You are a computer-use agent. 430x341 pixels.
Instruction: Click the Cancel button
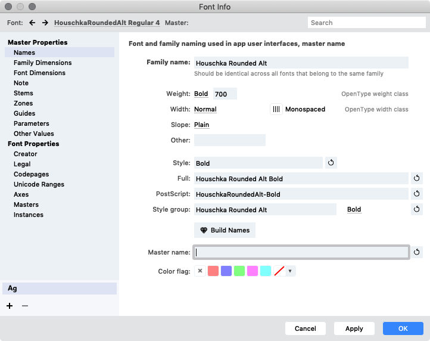click(x=305, y=328)
